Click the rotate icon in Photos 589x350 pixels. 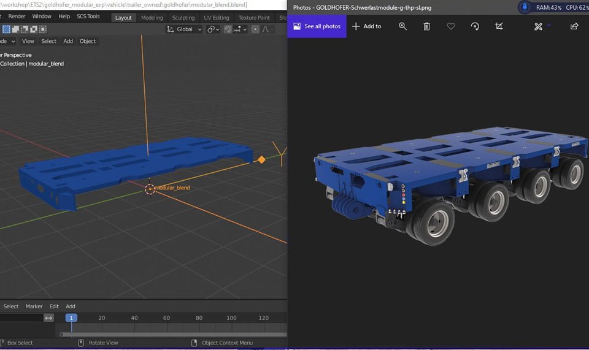tap(475, 26)
